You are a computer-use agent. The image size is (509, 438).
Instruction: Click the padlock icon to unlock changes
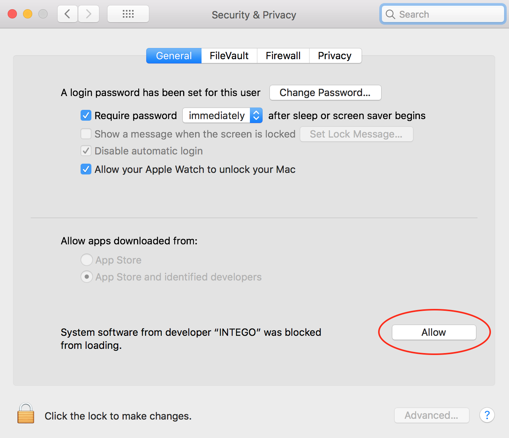point(26,413)
